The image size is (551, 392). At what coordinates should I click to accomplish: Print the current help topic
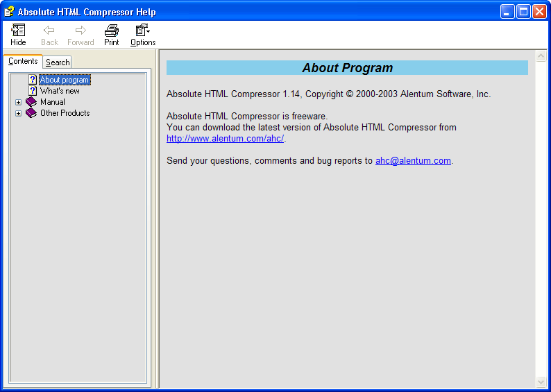pos(112,35)
